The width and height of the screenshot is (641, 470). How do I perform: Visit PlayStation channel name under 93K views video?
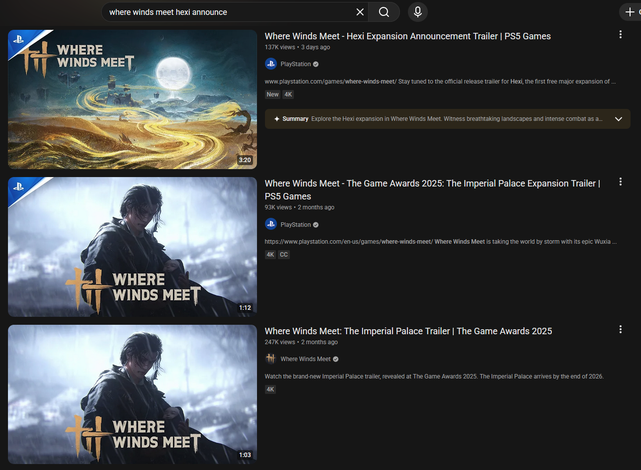click(296, 225)
